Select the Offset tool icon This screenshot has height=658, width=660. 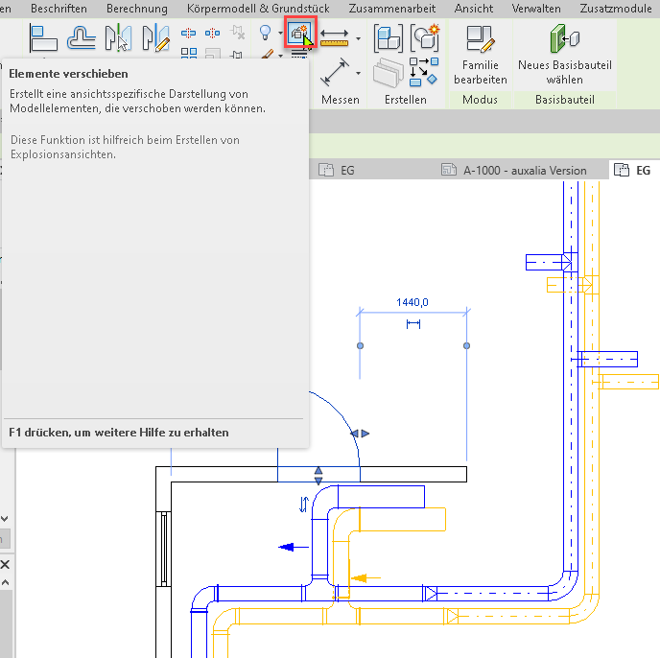pyautogui.click(x=82, y=38)
